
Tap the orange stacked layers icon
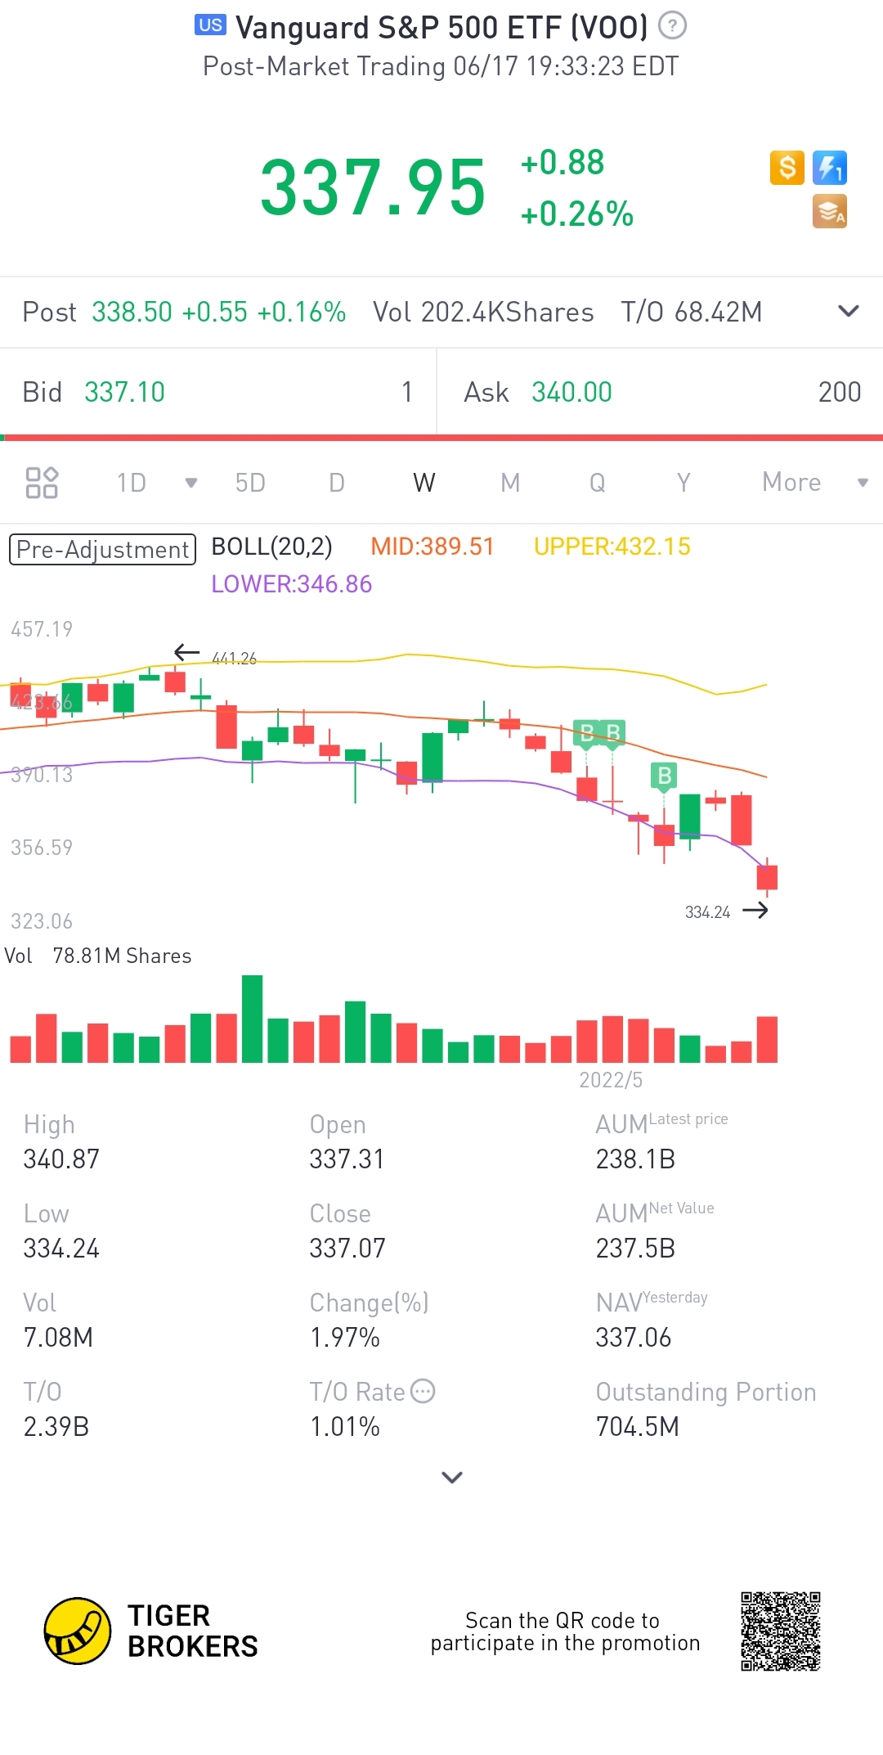829,212
